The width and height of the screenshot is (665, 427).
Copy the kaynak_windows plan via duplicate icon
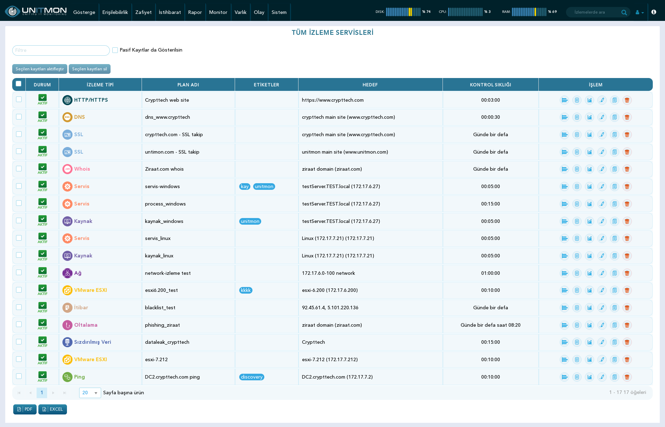pyautogui.click(x=614, y=222)
